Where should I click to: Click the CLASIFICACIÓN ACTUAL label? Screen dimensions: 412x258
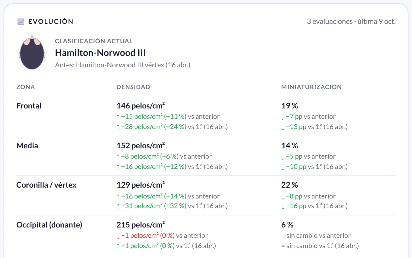(x=94, y=41)
